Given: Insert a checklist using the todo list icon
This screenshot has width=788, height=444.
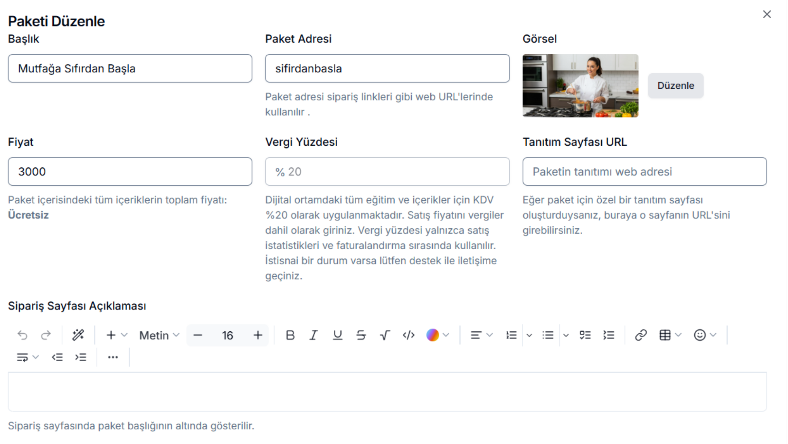Looking at the screenshot, I should click(x=585, y=335).
